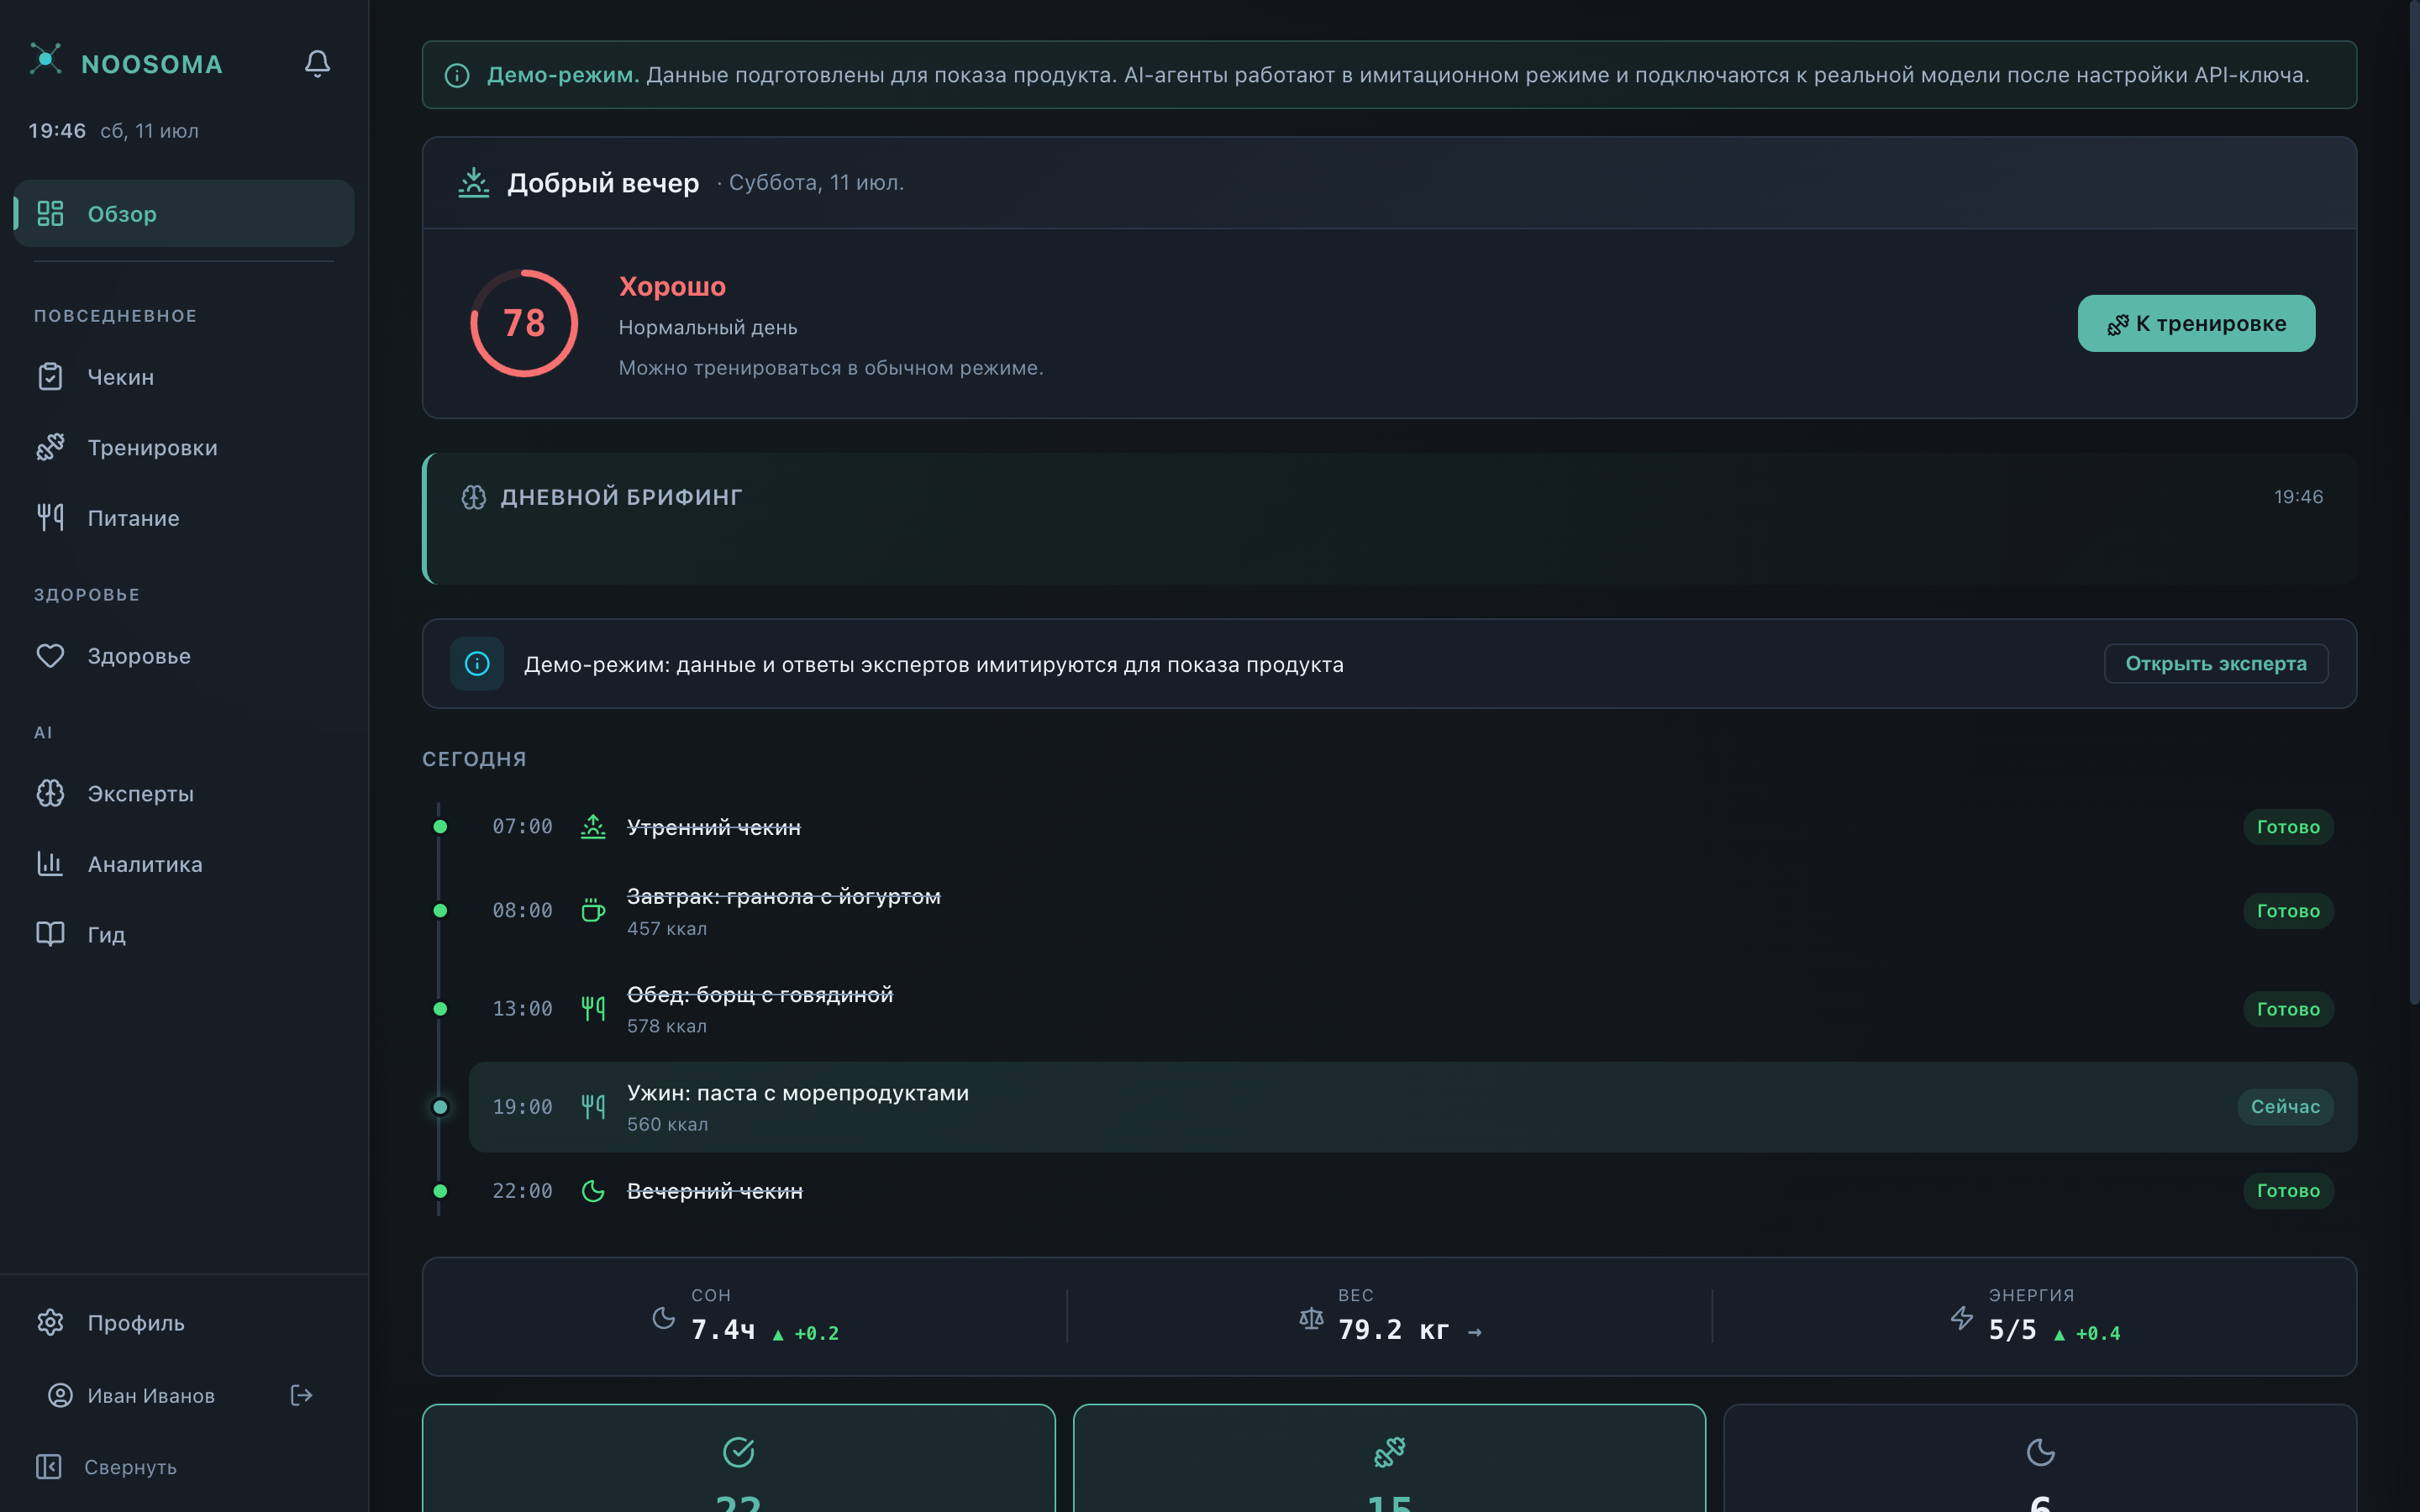Open the Обзор section

[184, 213]
